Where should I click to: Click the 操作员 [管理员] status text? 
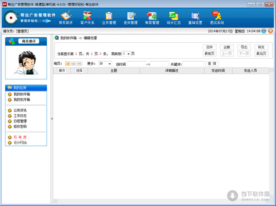[16, 31]
